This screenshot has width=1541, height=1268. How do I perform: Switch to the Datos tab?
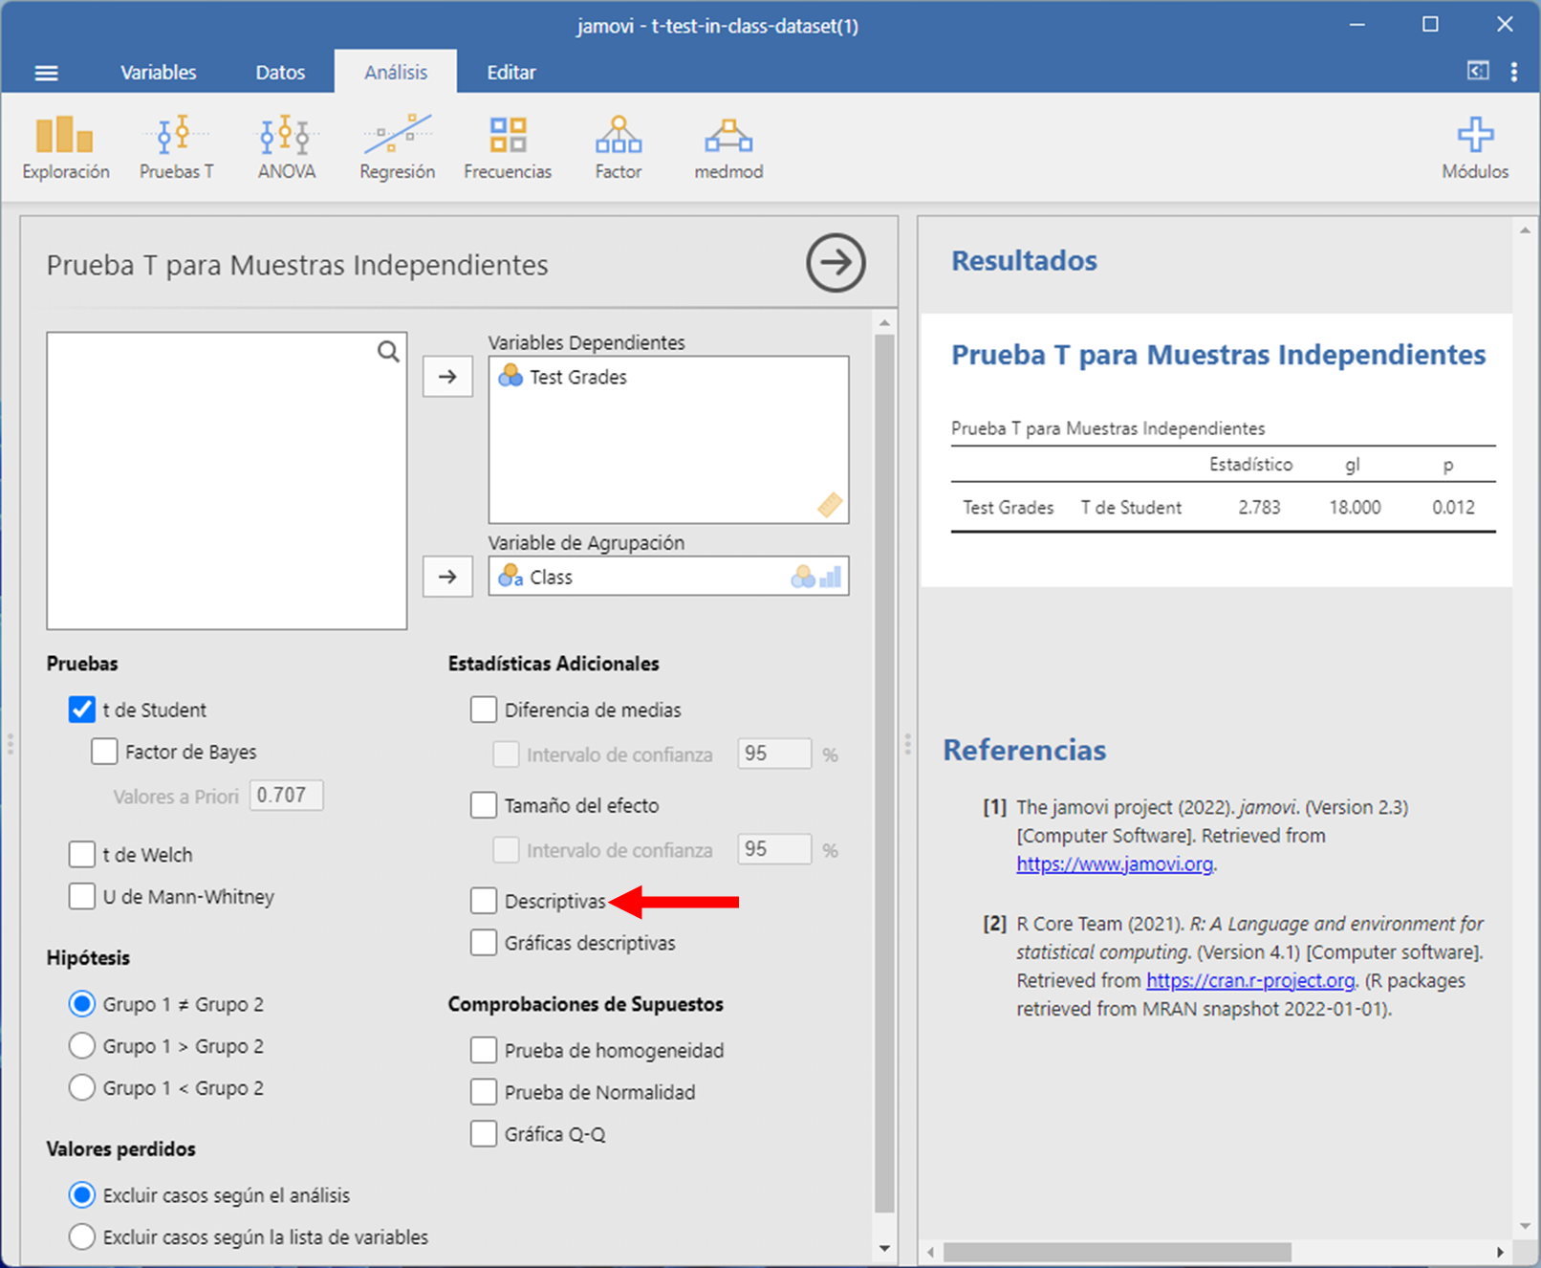[280, 73]
